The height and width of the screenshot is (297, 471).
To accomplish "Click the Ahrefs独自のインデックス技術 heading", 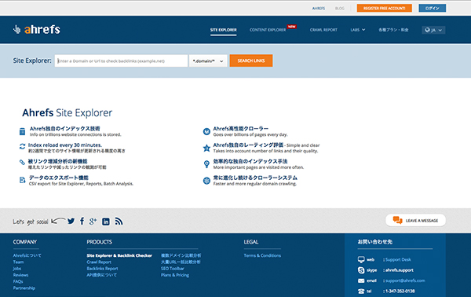I will click(64, 129).
